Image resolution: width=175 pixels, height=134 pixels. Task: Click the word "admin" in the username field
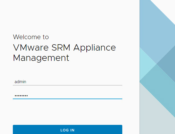click(20, 82)
